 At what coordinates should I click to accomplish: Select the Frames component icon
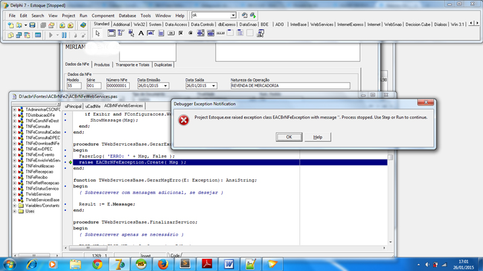point(111,33)
